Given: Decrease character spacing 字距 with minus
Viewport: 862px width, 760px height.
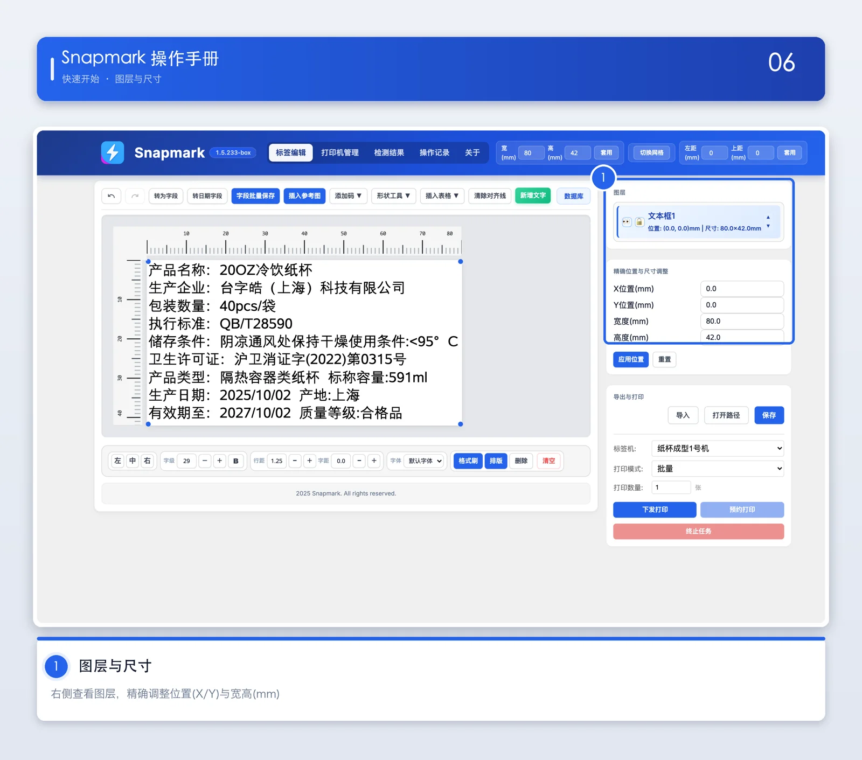Looking at the screenshot, I should 359,461.
